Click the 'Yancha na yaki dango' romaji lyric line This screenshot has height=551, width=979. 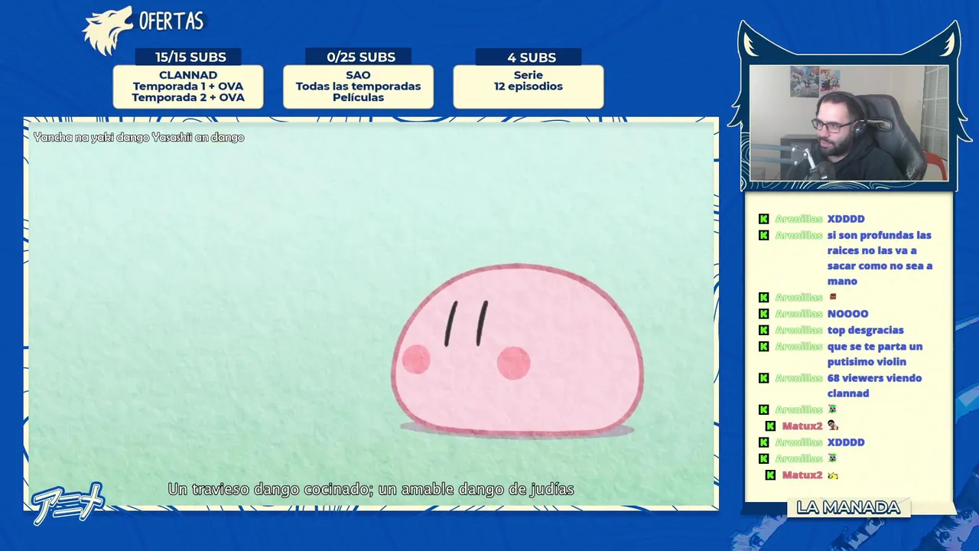point(138,138)
